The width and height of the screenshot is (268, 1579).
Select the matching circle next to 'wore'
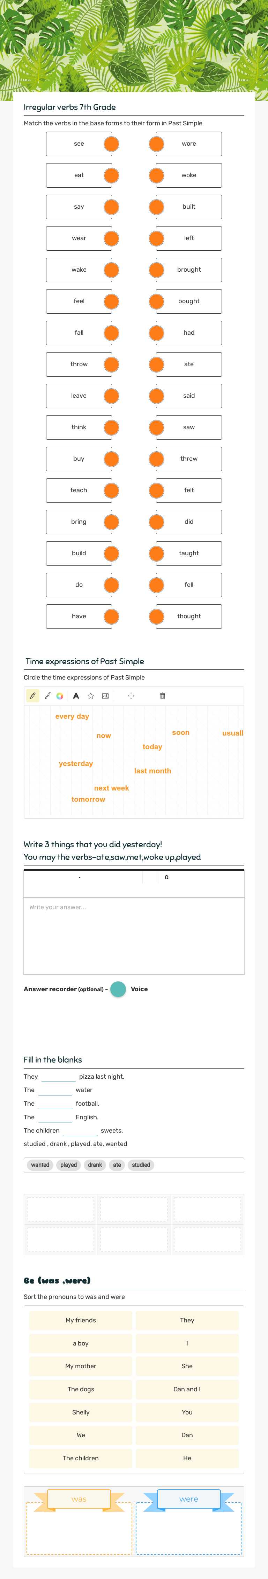156,144
